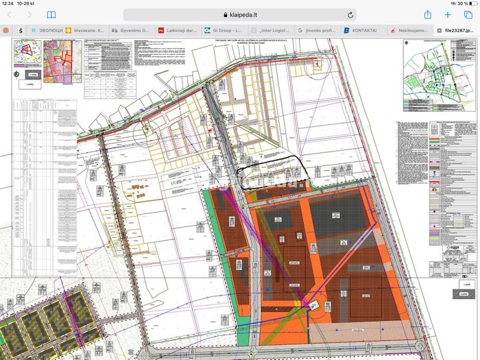Tap the blue-outlined locator map thumbnail

pyautogui.click(x=27, y=51)
